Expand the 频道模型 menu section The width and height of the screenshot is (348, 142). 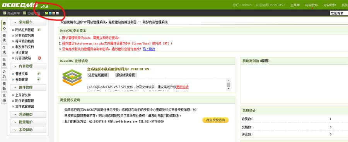[x=28, y=114]
